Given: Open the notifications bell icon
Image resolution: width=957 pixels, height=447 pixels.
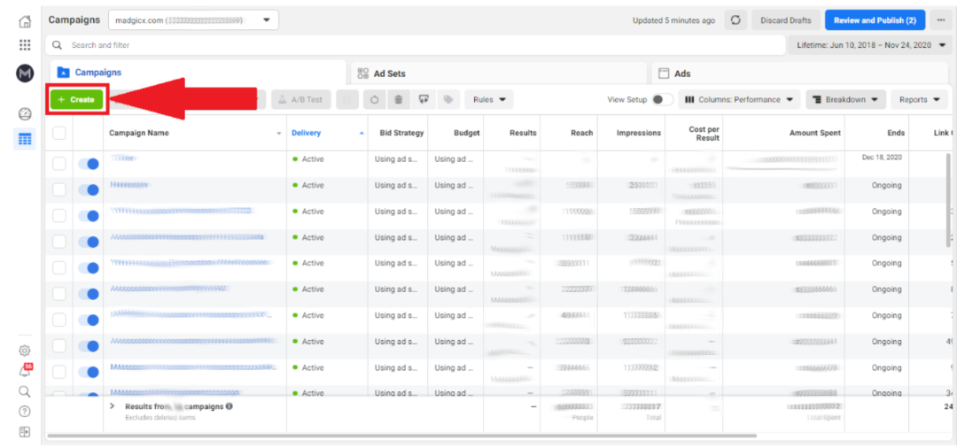Looking at the screenshot, I should click(x=25, y=372).
